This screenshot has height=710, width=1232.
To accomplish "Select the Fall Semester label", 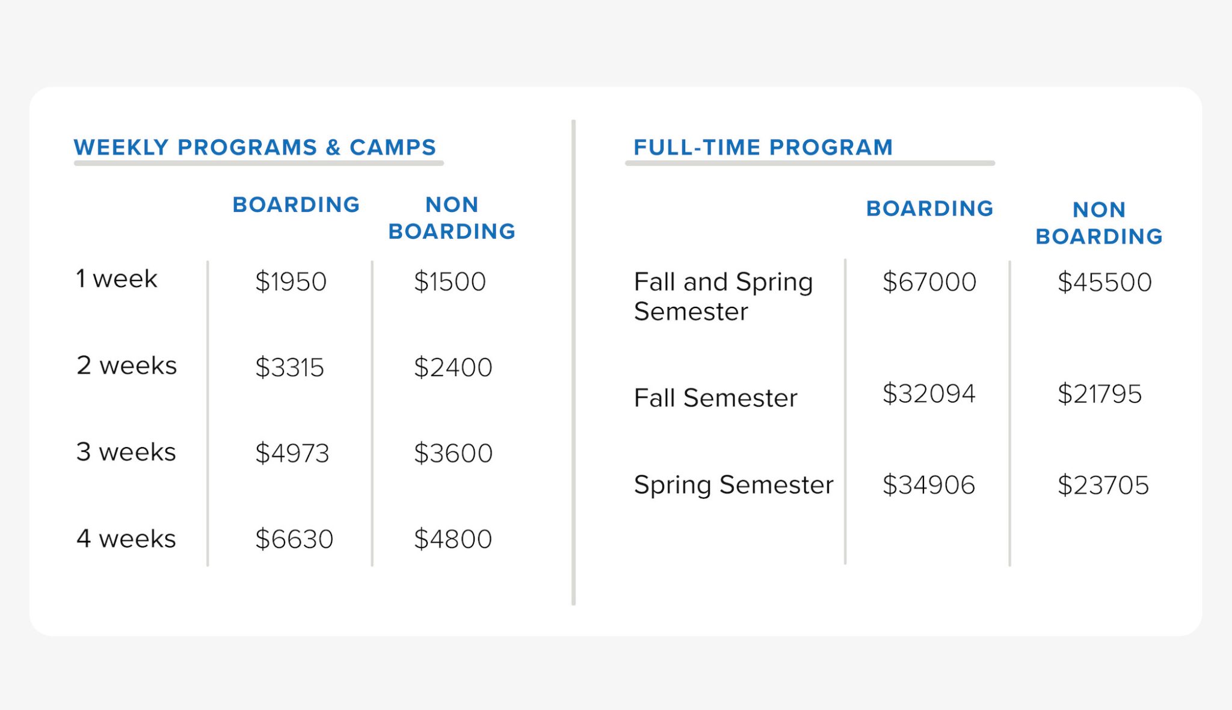I will pyautogui.click(x=715, y=398).
